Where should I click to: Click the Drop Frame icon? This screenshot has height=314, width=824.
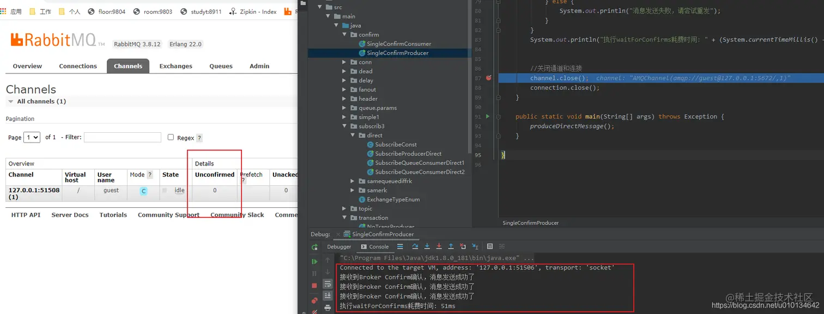tap(463, 247)
